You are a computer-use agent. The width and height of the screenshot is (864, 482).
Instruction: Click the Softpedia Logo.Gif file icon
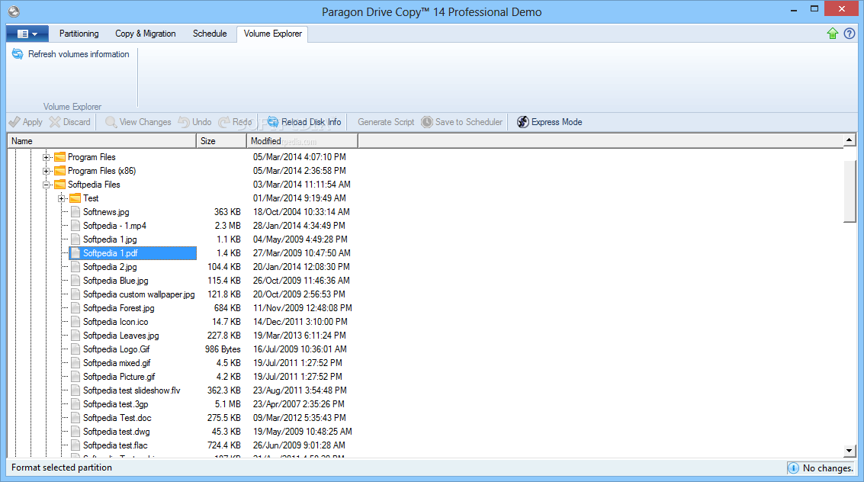[x=75, y=349]
